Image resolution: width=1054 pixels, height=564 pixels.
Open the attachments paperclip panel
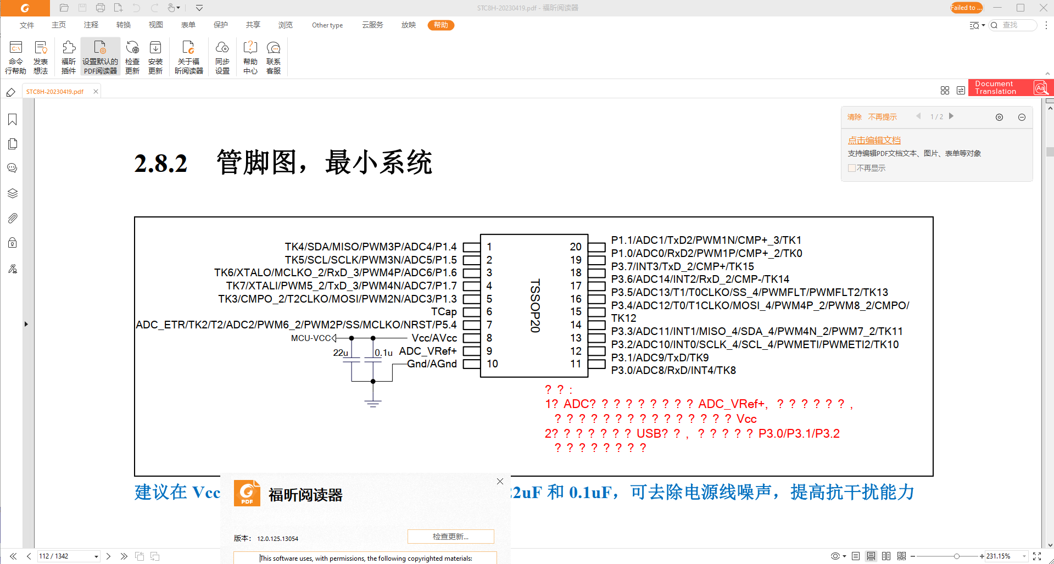tap(12, 218)
